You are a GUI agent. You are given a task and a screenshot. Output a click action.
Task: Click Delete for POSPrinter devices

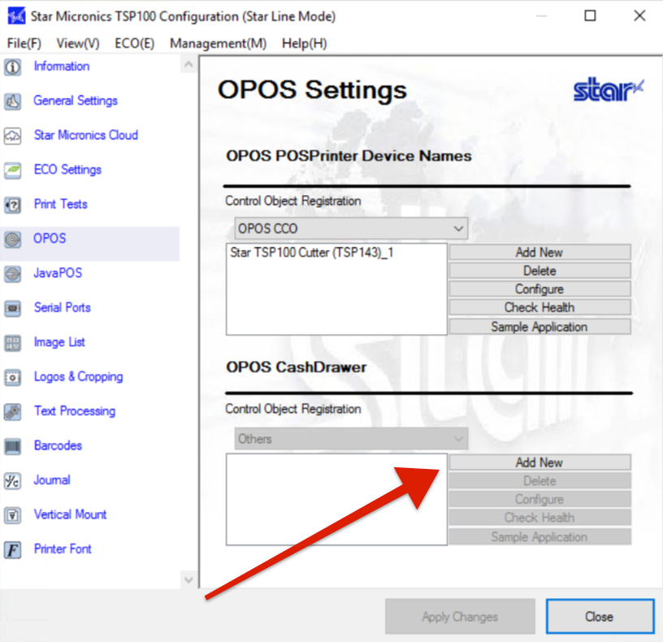(x=539, y=271)
